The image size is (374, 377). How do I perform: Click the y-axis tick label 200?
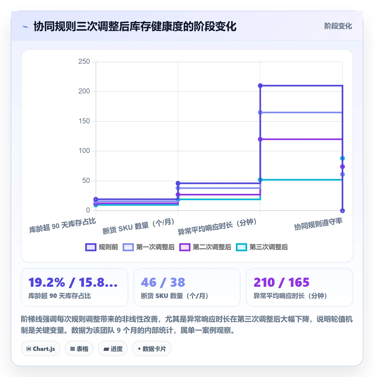click(84, 91)
